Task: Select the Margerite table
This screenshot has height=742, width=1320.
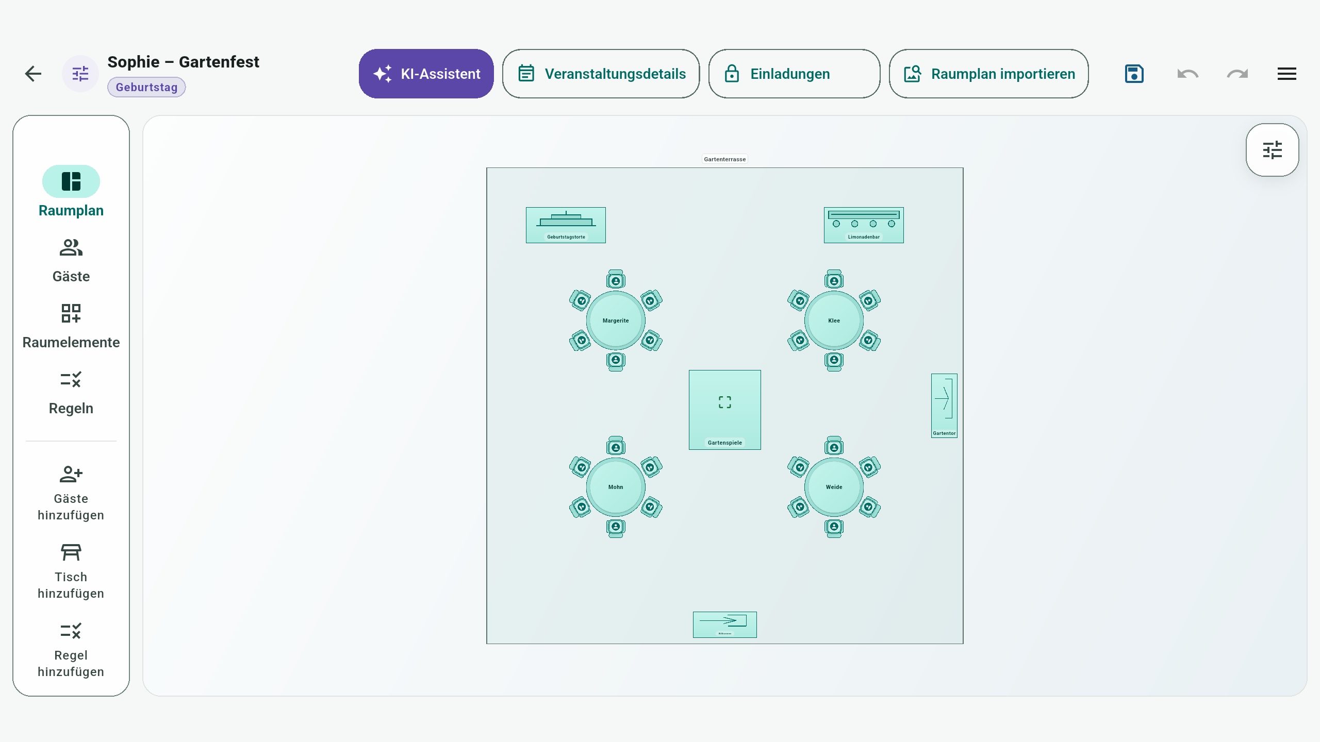Action: tap(616, 321)
